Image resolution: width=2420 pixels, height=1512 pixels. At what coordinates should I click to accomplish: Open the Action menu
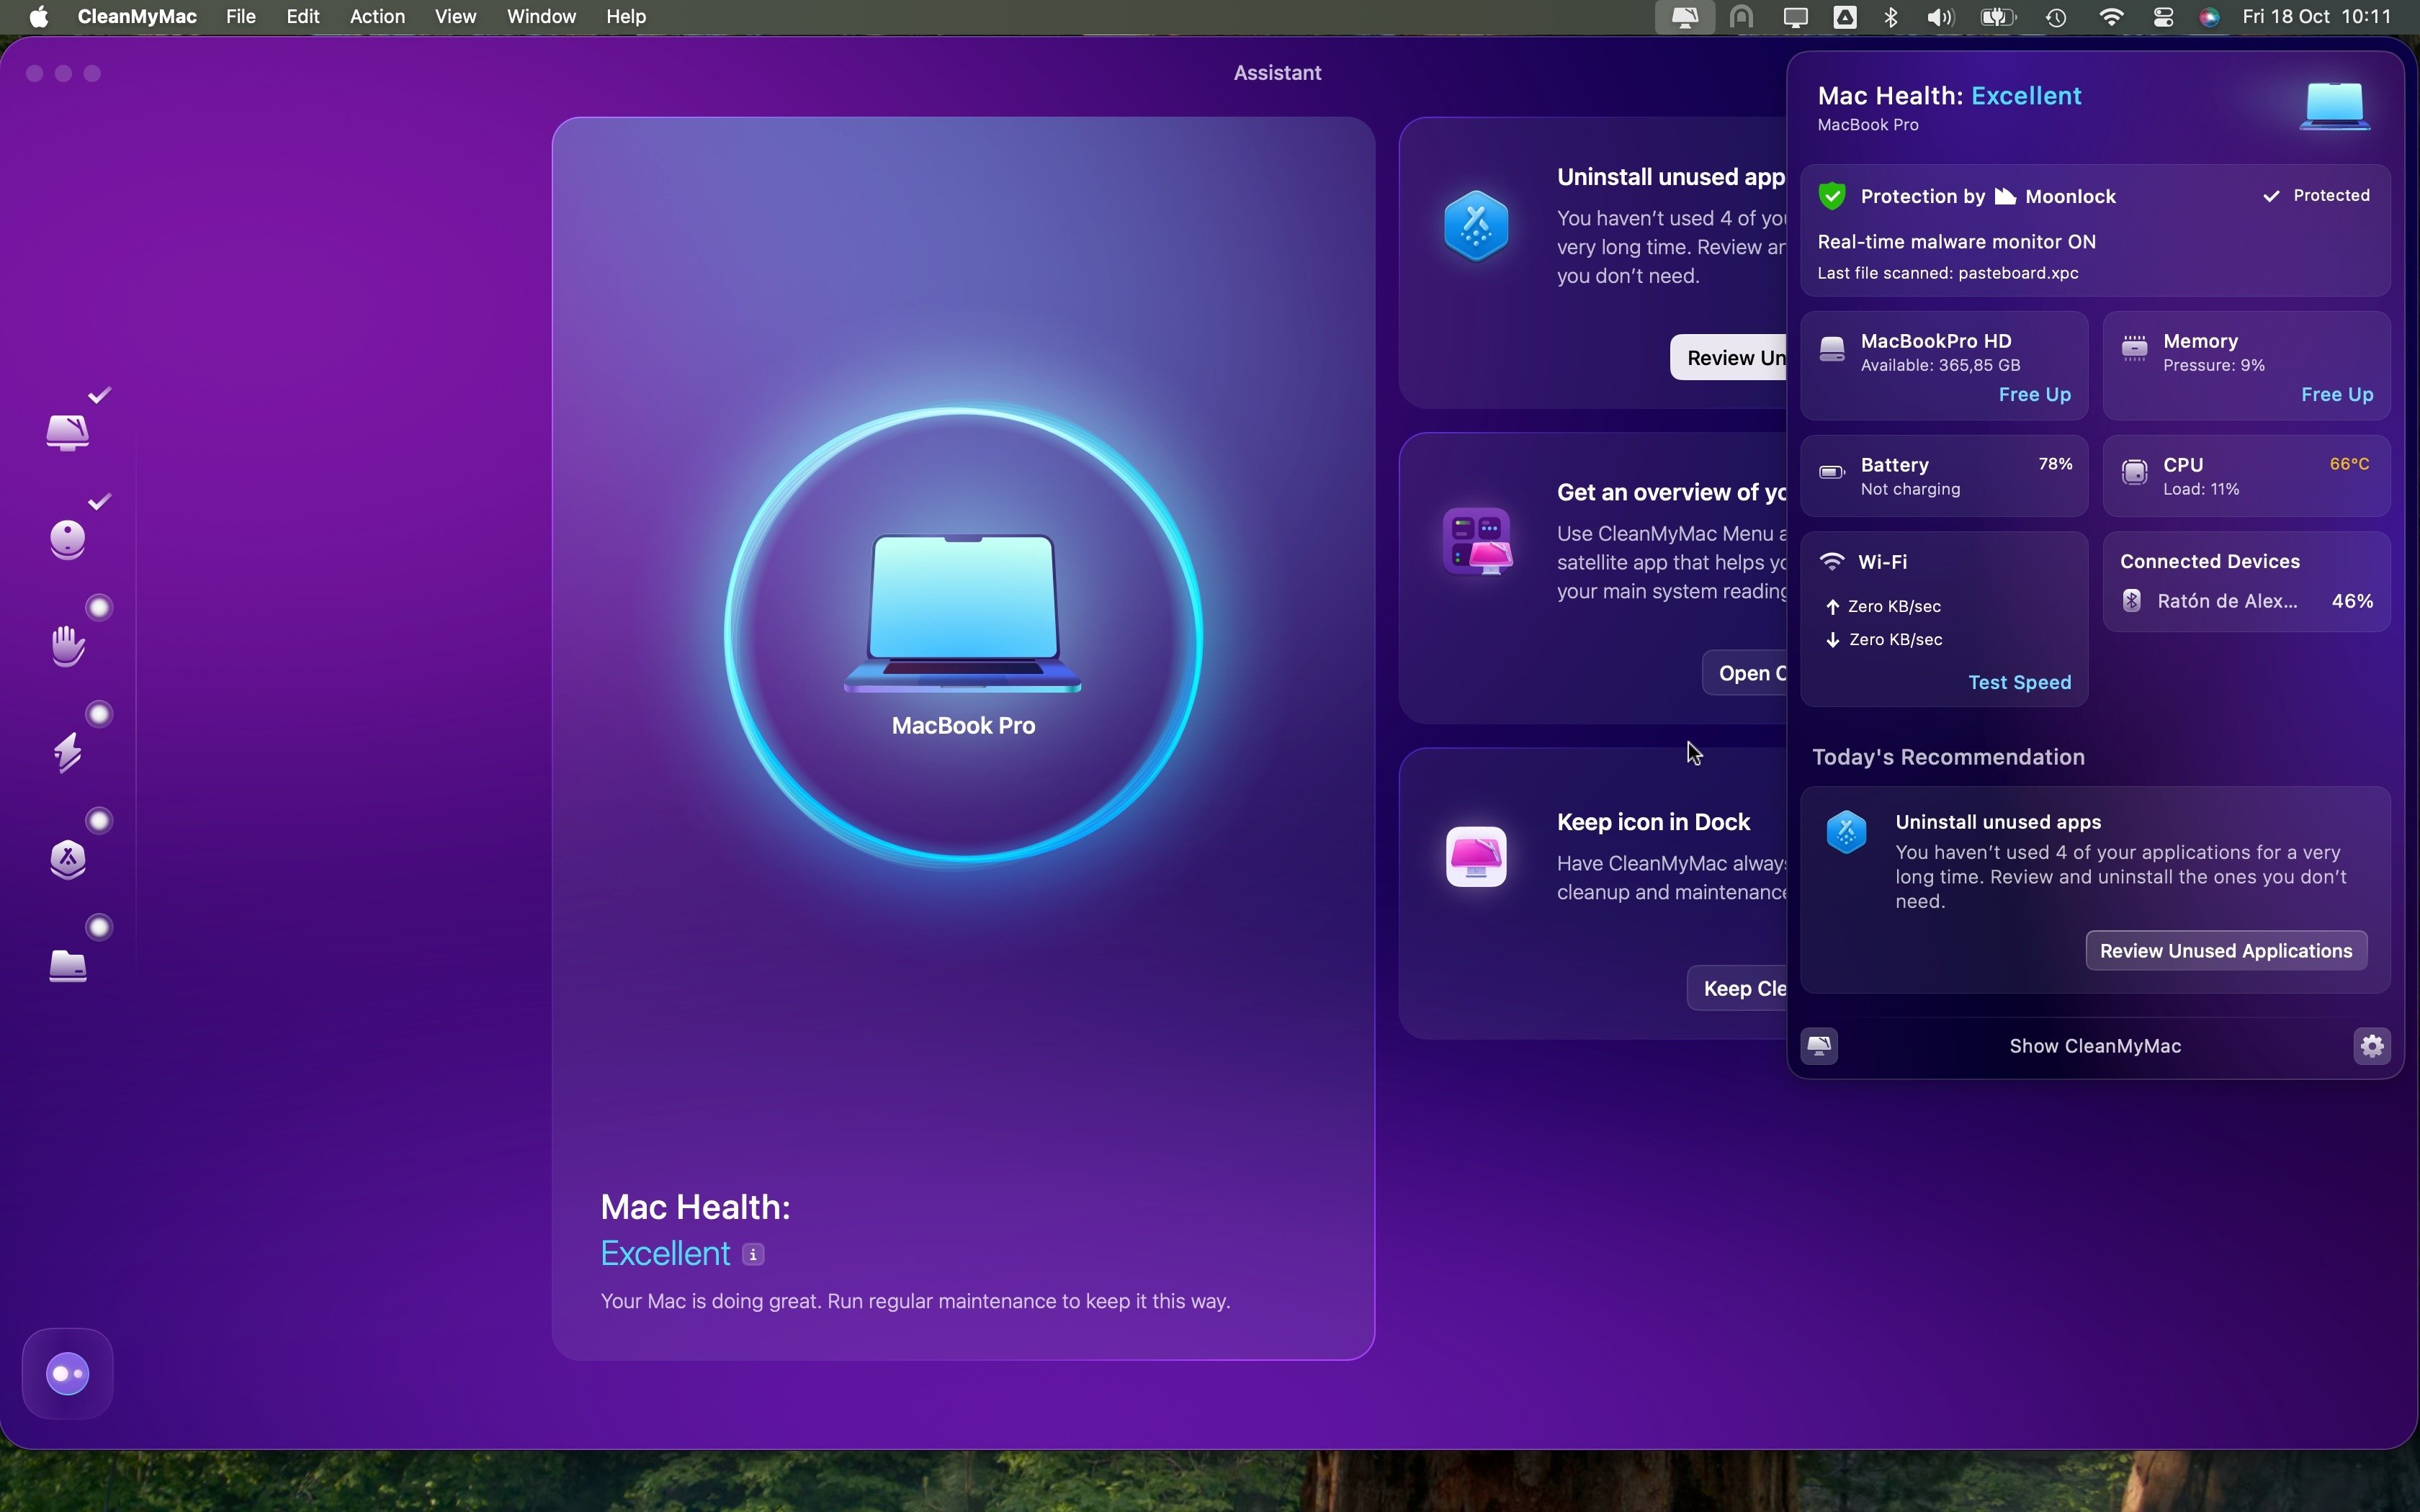click(x=377, y=17)
